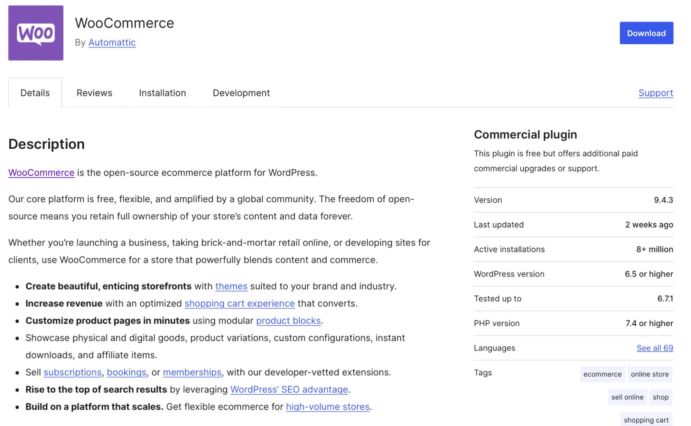Image resolution: width=691 pixels, height=426 pixels.
Task: Click the 'Increase revenue' bold text
Action: click(x=64, y=303)
